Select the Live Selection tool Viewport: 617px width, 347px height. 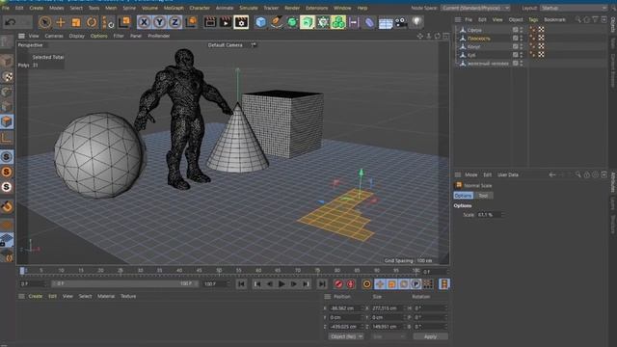45,22
